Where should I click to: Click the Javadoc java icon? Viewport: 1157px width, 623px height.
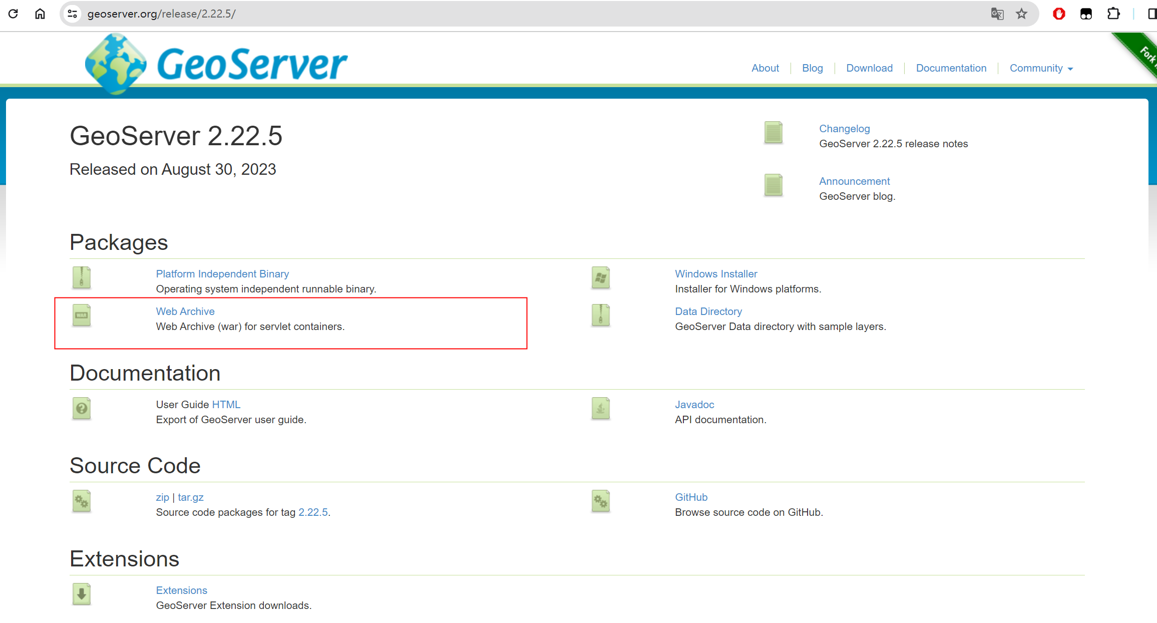(x=601, y=408)
